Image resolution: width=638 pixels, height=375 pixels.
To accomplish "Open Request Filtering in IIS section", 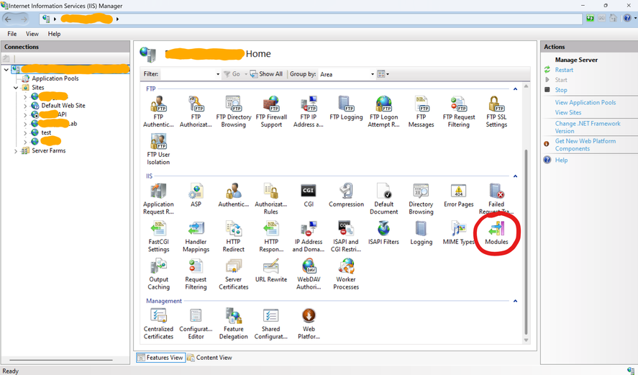I will 196,274.
